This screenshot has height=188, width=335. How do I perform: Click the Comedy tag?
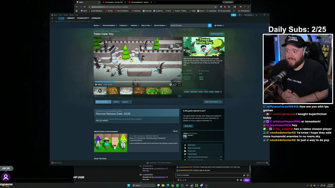pos(187,92)
